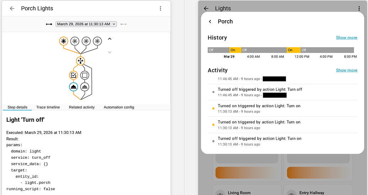This screenshot has width=368, height=195.
Task: Click the leftmost Off segment in history bar
Action: click(219, 50)
